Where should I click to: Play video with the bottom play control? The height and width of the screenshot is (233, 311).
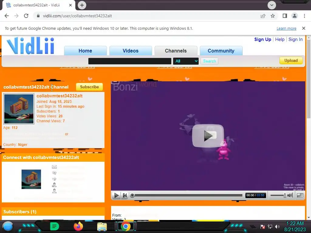click(x=116, y=196)
